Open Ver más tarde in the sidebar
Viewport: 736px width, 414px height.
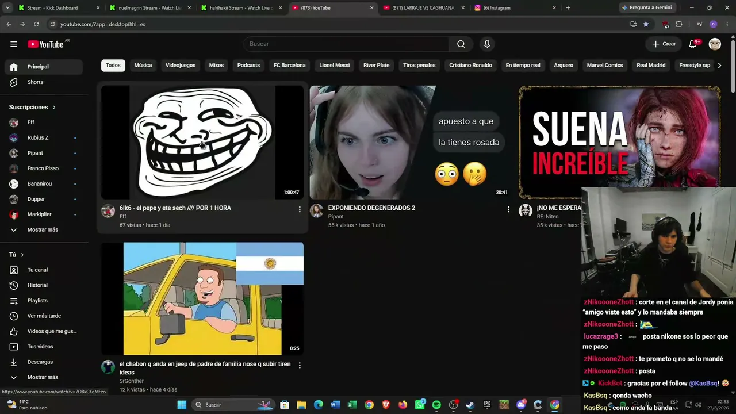pyautogui.click(x=44, y=316)
